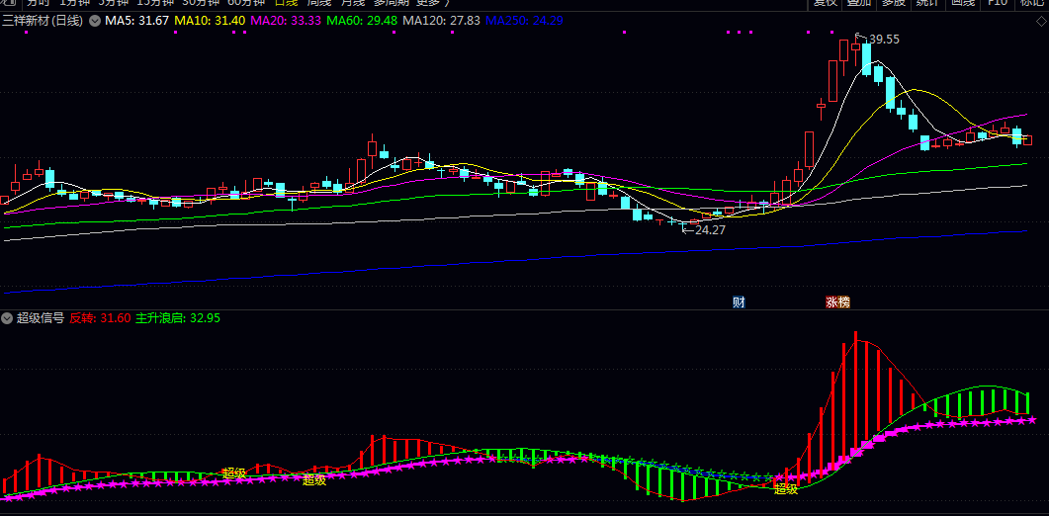Click the 主升浪启: 32.95 indicator value

tap(177, 318)
